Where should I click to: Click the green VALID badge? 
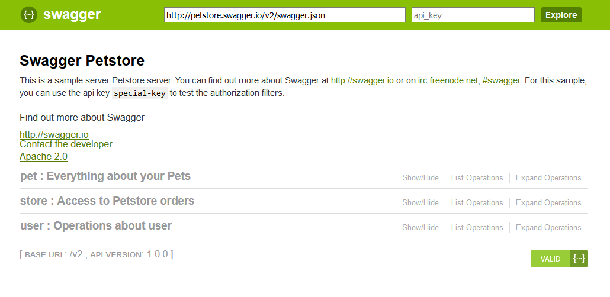click(550, 259)
